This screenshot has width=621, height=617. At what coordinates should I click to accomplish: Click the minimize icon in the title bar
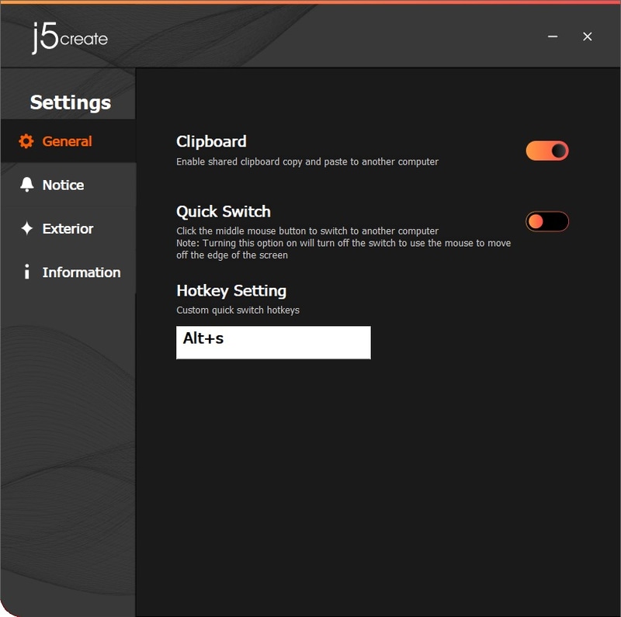coord(552,36)
